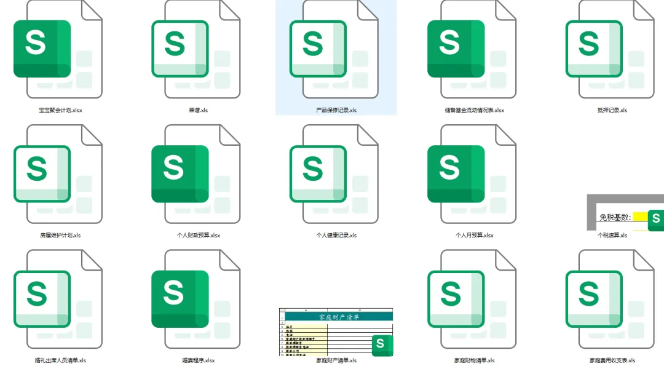Click the file name 家庭费用收支表.xls
This screenshot has height=374, width=664.
pos(612,360)
